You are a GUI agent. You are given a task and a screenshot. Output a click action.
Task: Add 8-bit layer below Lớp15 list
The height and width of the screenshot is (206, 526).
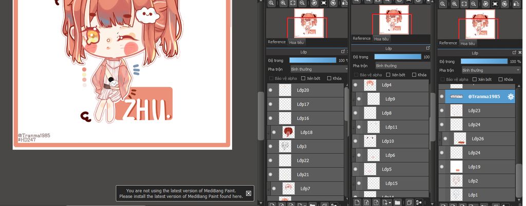pos(367,202)
